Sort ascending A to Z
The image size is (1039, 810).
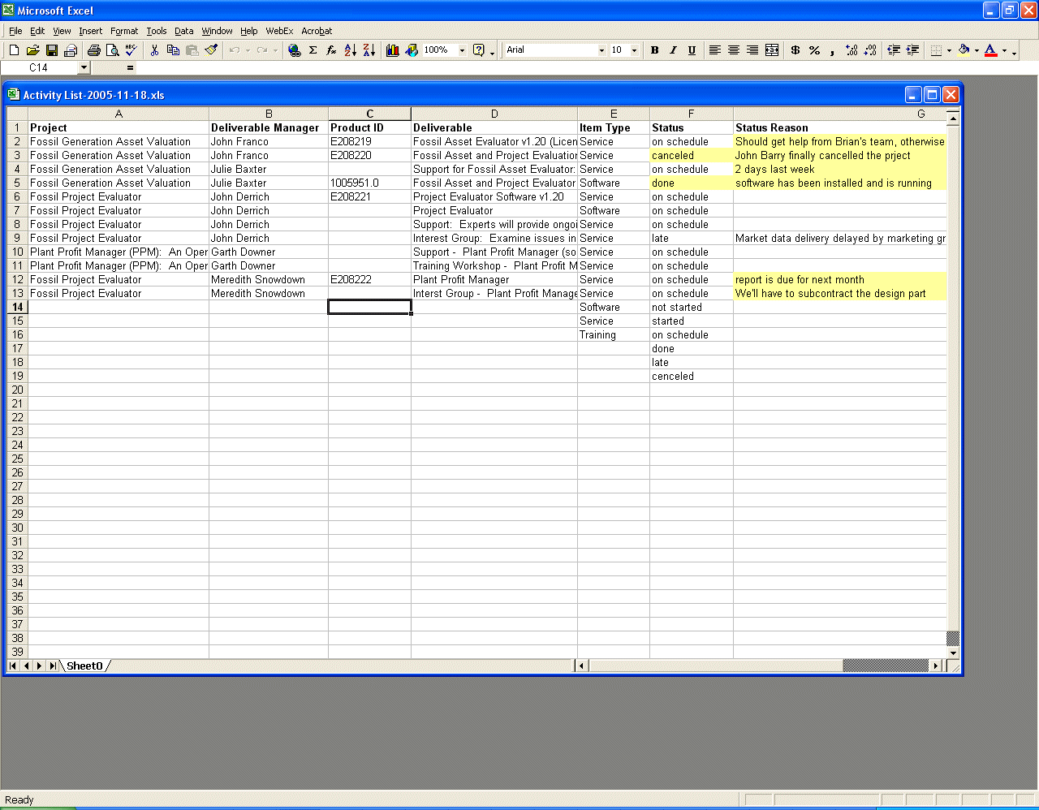pos(350,50)
